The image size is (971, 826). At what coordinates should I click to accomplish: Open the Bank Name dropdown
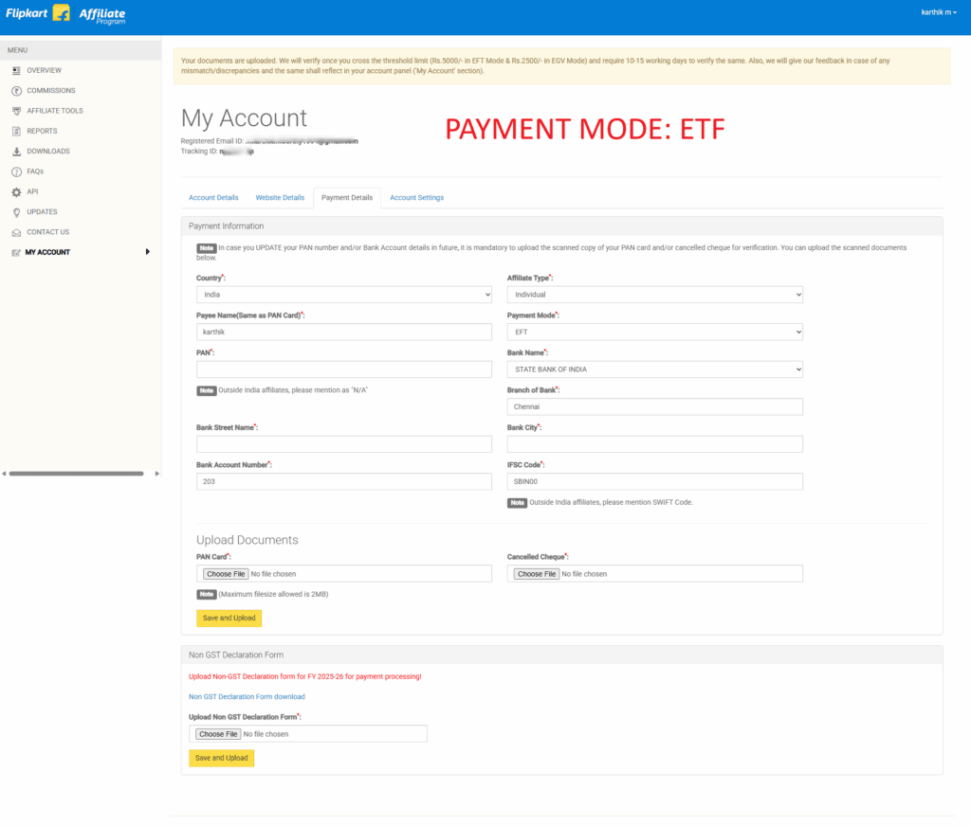pos(655,370)
